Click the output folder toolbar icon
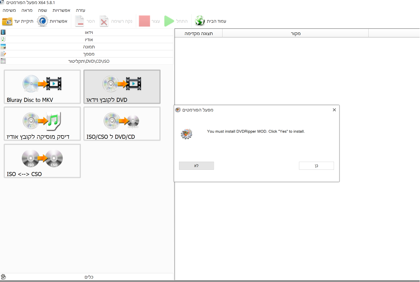The image size is (420, 282). click(7, 21)
